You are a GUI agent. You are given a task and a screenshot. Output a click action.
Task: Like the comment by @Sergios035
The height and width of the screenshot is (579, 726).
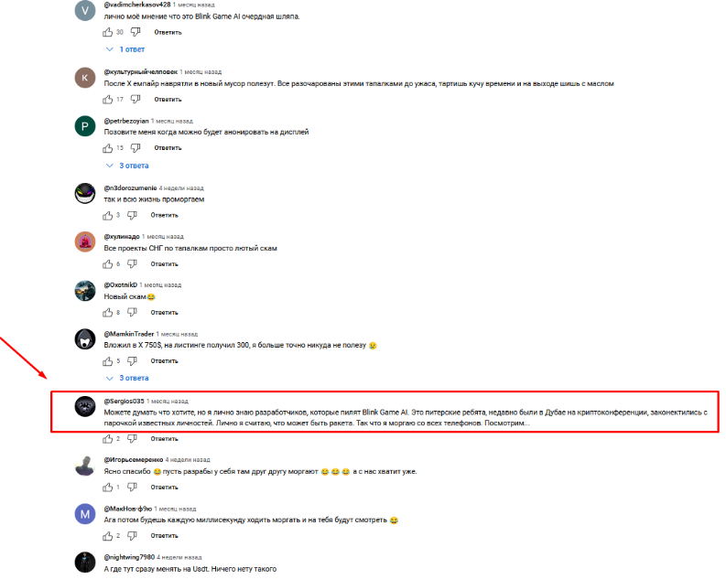[108, 438]
